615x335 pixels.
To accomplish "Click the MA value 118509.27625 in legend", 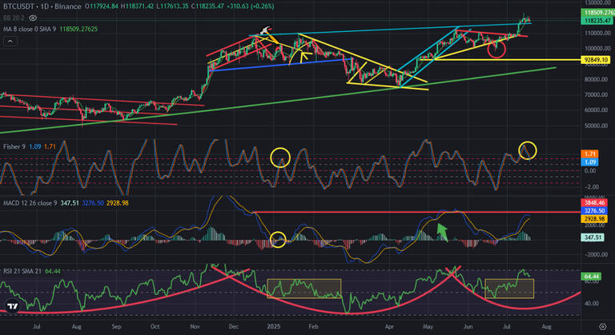I will coord(78,29).
